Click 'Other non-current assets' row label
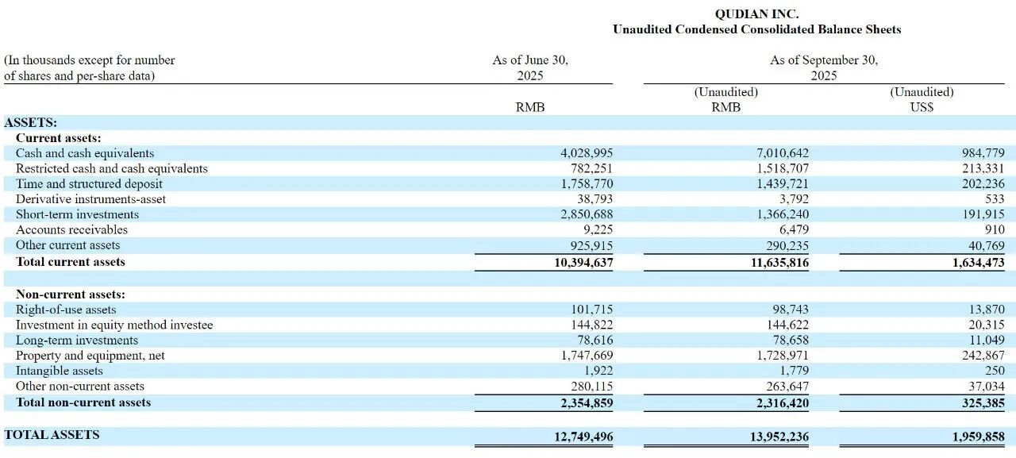The image size is (1016, 458). coord(80,386)
